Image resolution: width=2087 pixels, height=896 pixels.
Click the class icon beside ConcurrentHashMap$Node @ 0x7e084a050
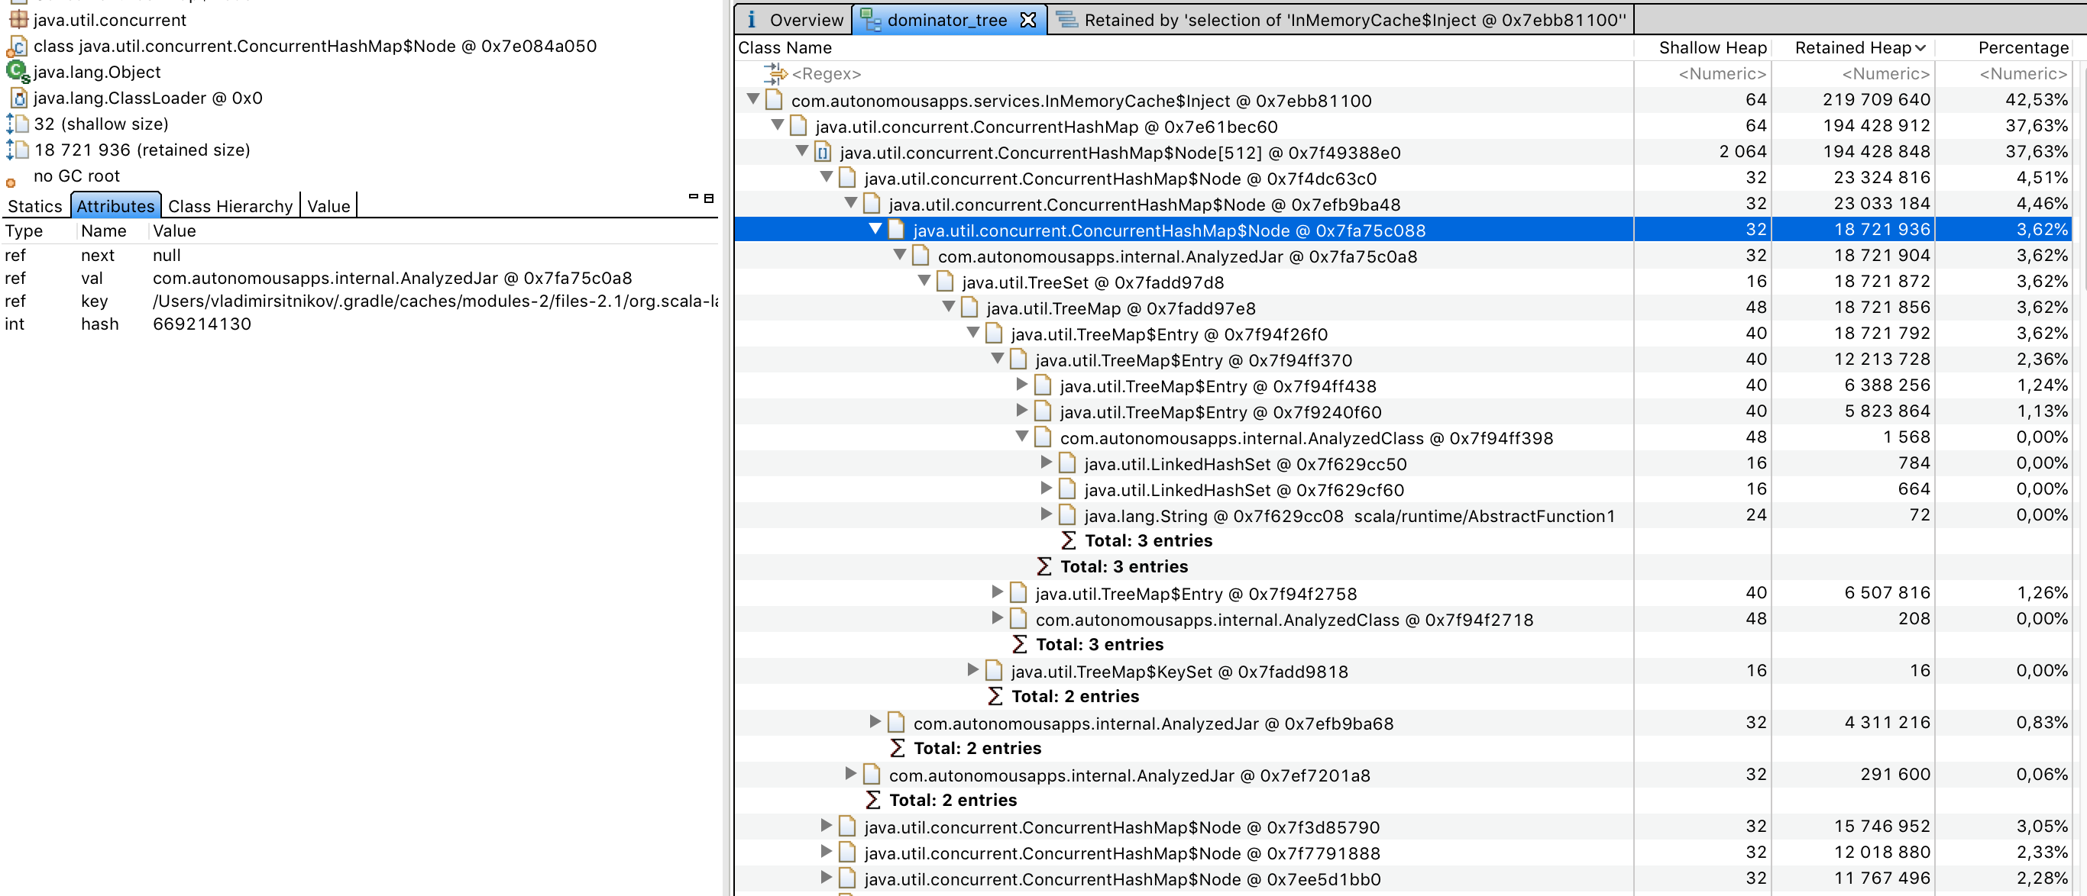click(18, 46)
